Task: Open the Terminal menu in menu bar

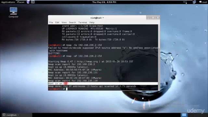Action: coord(83,22)
